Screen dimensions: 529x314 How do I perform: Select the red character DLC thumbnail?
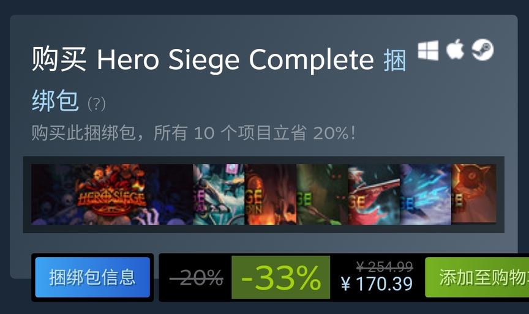point(374,194)
